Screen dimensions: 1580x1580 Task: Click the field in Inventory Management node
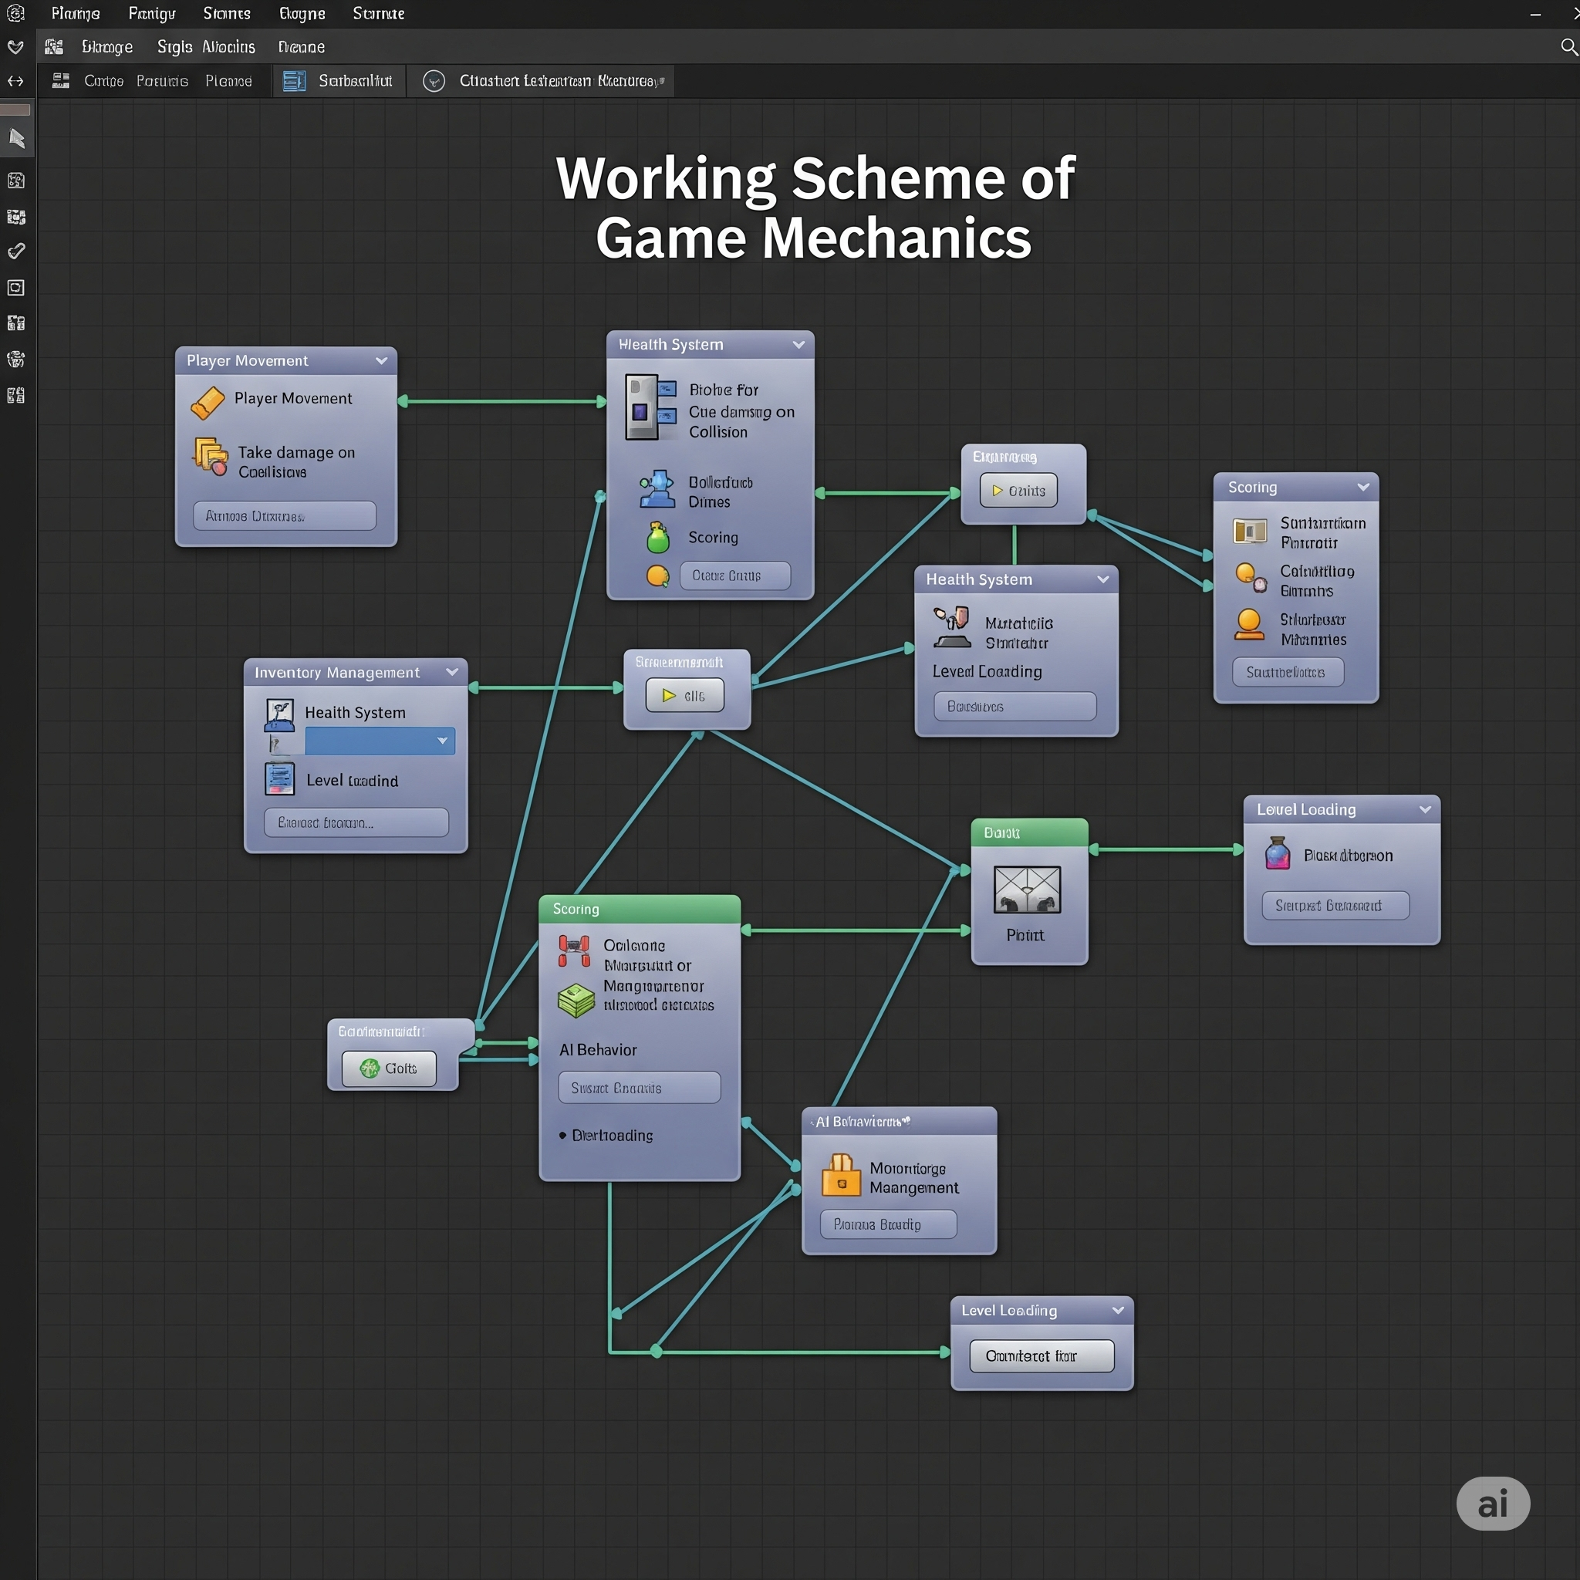point(356,822)
